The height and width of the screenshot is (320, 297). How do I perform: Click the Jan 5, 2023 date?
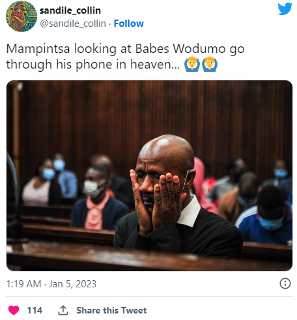[73, 284]
